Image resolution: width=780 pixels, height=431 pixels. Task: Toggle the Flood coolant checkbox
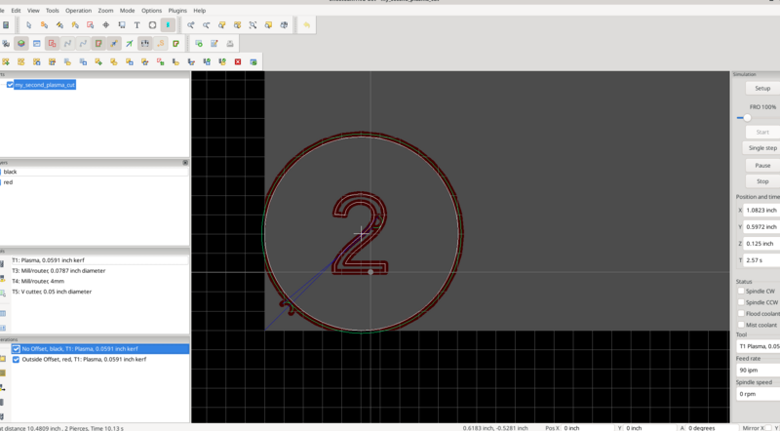(x=741, y=314)
